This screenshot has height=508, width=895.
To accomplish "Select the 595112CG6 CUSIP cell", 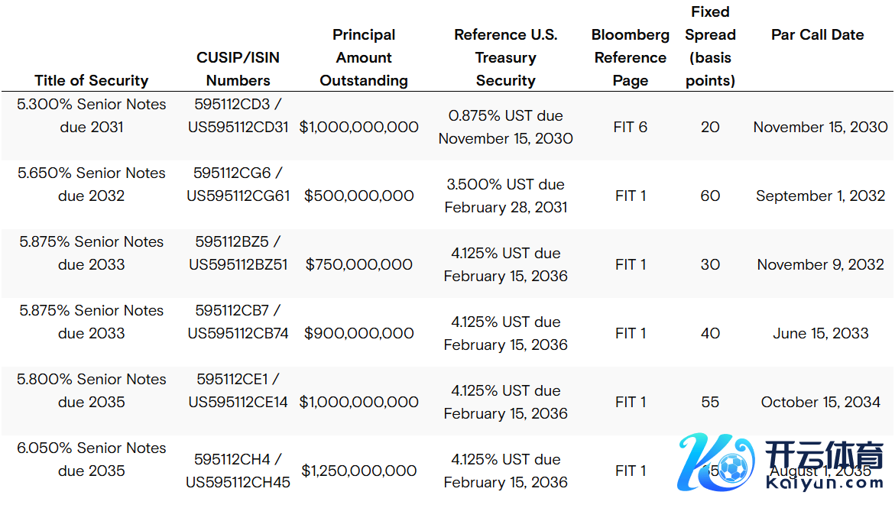I will pyautogui.click(x=238, y=184).
